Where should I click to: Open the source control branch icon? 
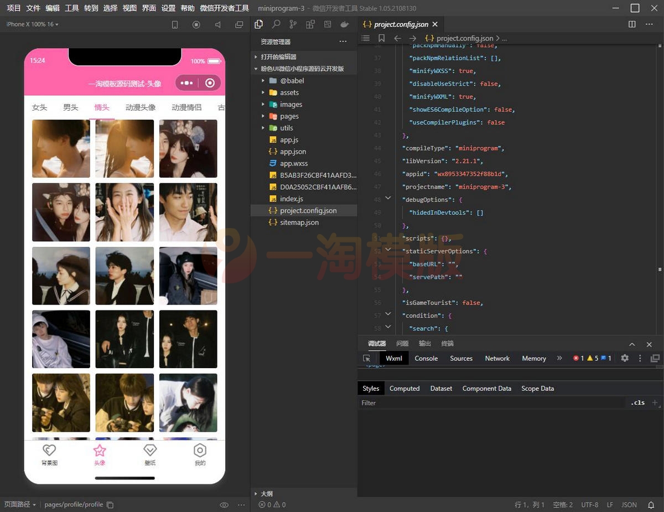point(293,24)
